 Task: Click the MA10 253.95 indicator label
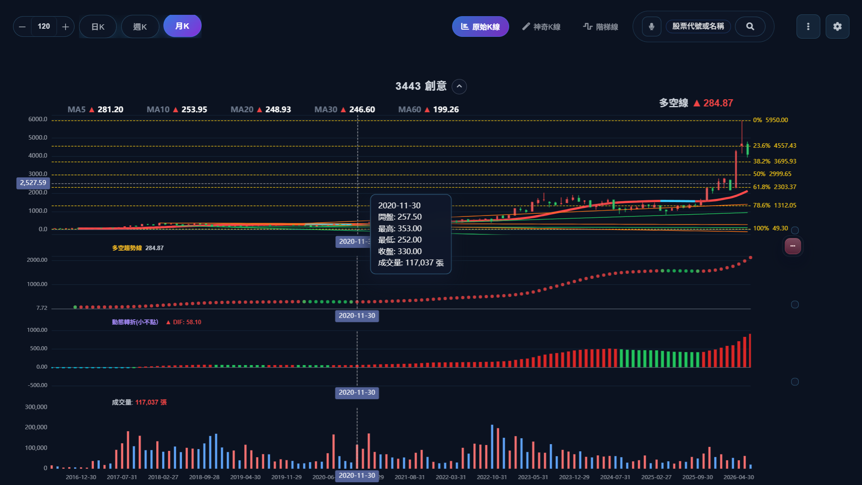click(x=177, y=110)
